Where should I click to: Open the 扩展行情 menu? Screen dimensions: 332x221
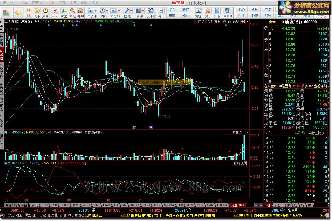[x=38, y=2]
